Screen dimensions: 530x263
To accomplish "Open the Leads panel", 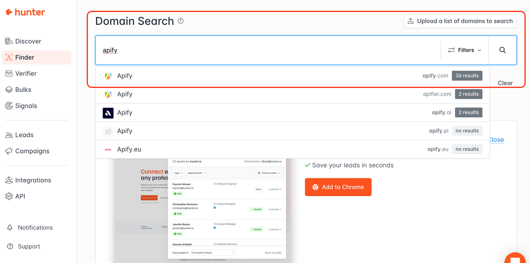I will point(24,135).
